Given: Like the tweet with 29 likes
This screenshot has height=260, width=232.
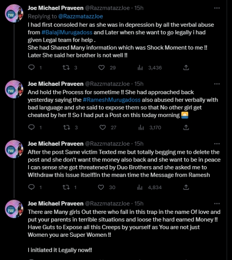Looking at the screenshot, I should [102, 67].
